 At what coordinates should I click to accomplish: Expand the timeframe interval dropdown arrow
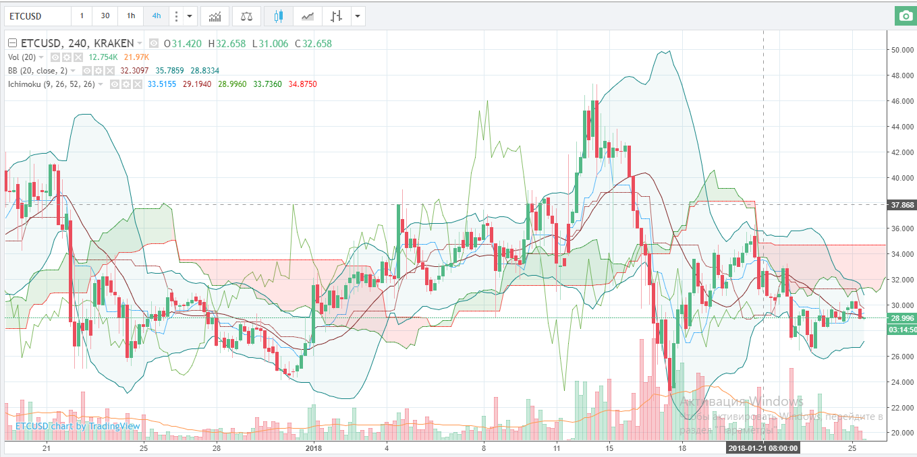(190, 16)
